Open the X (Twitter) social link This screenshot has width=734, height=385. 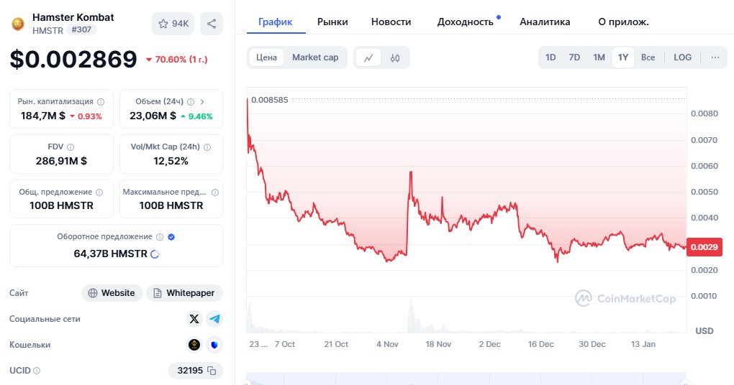pos(194,319)
